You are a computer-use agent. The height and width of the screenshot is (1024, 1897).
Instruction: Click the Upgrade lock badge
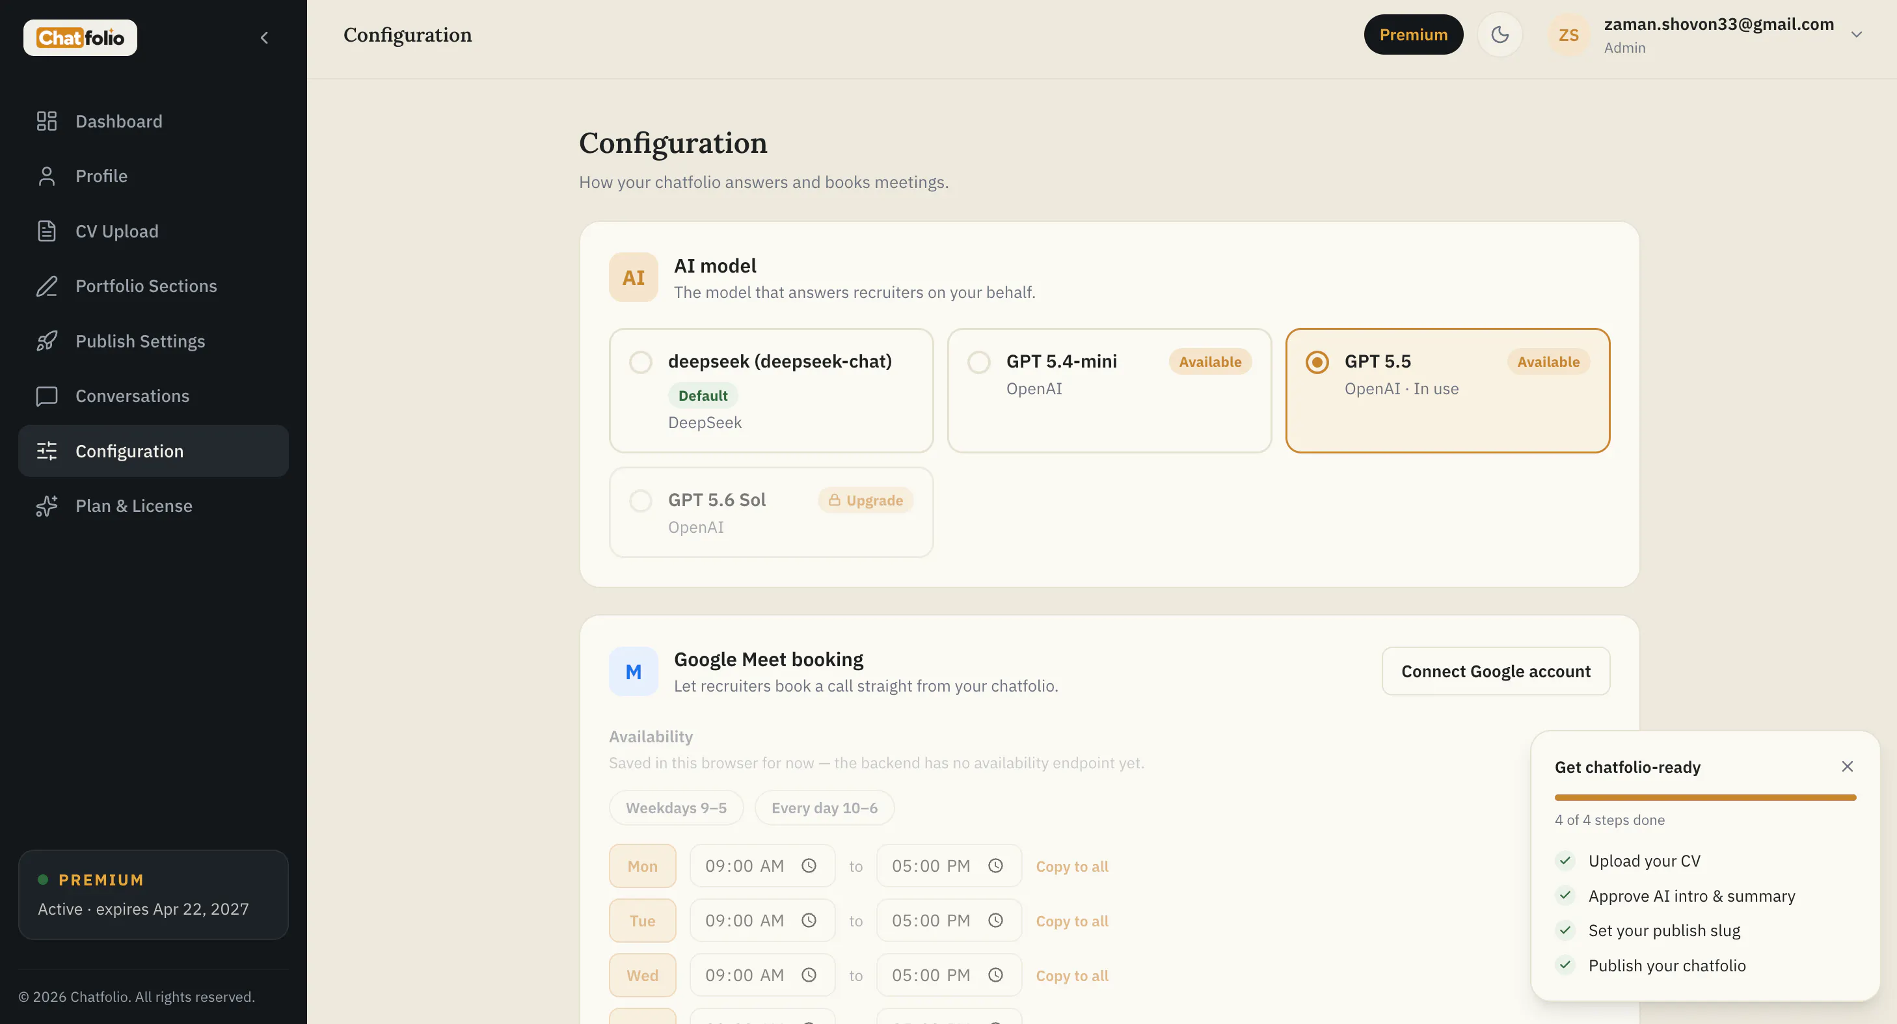point(865,500)
